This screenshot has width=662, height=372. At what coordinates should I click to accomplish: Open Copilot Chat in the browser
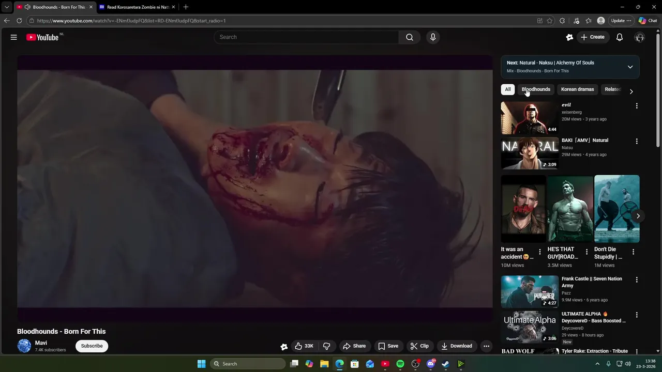(648, 21)
